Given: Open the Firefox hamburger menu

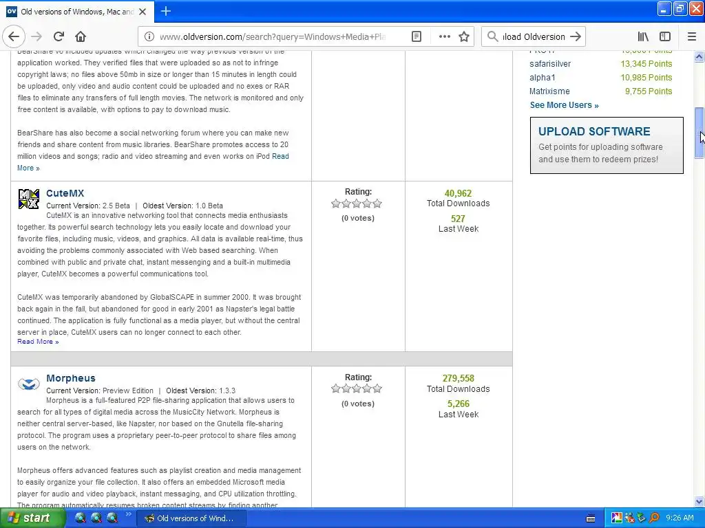Looking at the screenshot, I should tap(692, 36).
